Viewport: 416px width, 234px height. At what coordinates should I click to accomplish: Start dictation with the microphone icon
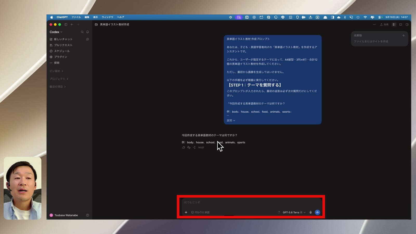point(310,212)
